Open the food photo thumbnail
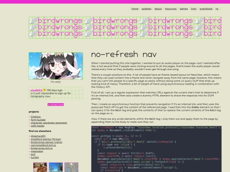This screenshot has height=172, width=230. click(x=40, y=167)
